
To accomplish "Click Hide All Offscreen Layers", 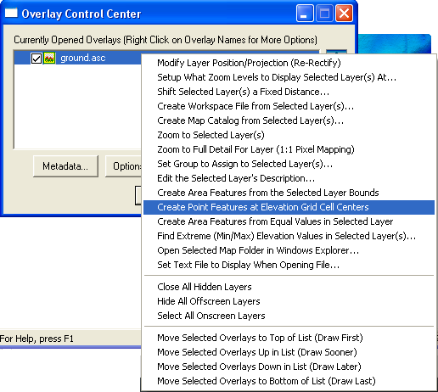I will (x=289, y=301).
